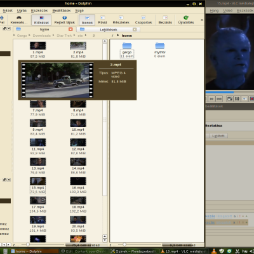Expand arrow after Star Trek breadcrumb
The height and width of the screenshot is (254, 254).
click(x=74, y=35)
